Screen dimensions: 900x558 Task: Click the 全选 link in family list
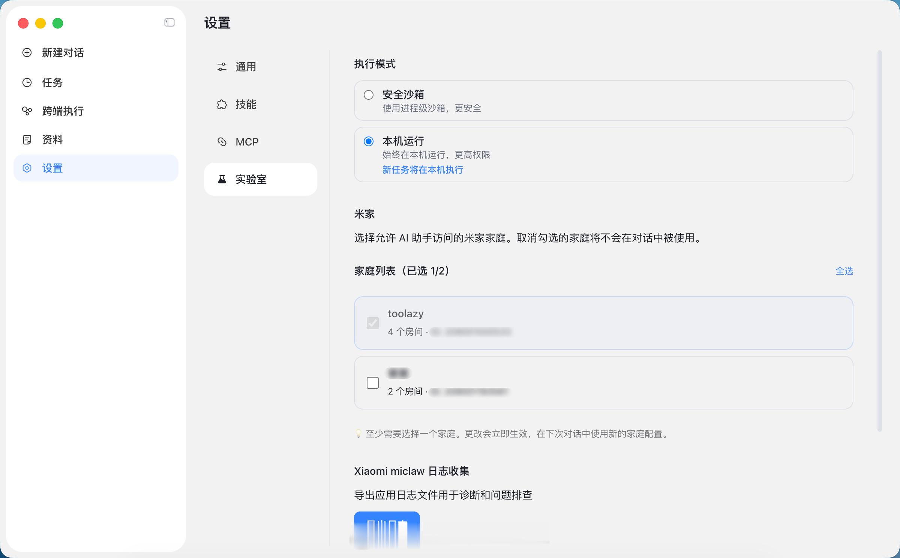click(844, 271)
